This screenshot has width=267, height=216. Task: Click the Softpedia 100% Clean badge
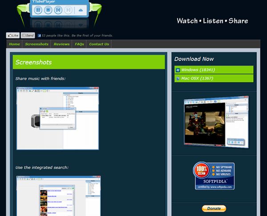[214, 176]
